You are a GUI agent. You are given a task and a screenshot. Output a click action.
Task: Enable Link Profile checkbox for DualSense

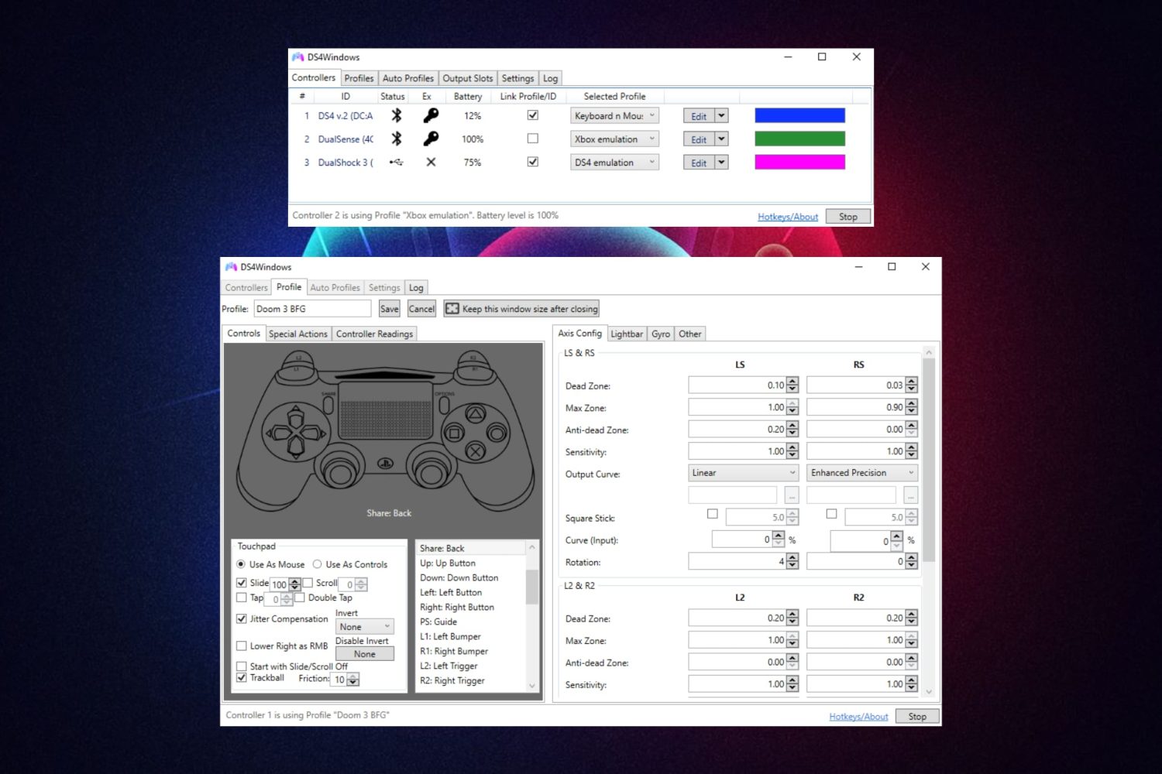tap(532, 139)
